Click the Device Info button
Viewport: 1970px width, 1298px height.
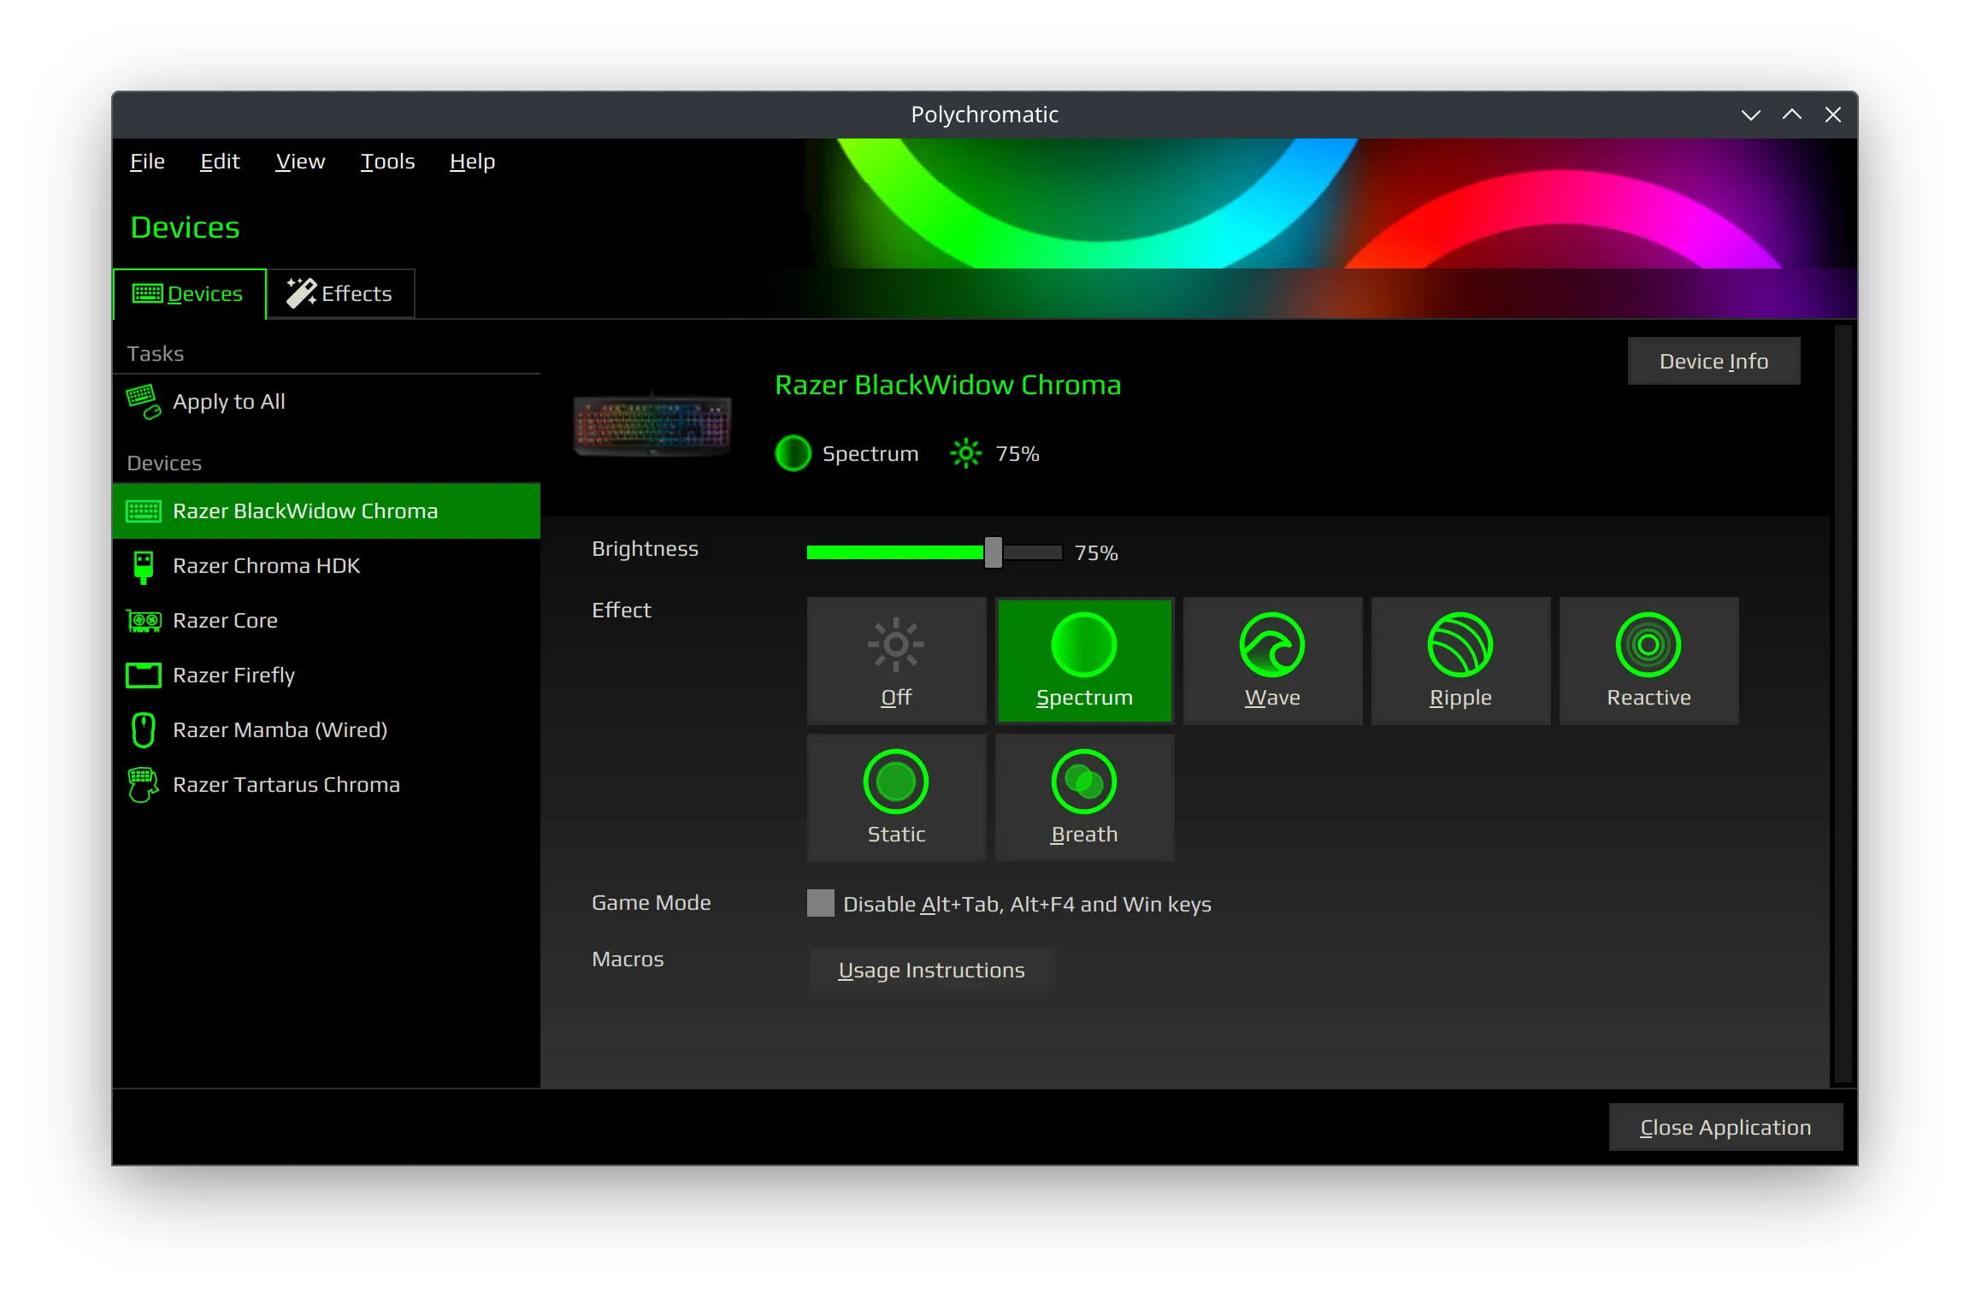pyautogui.click(x=1713, y=361)
